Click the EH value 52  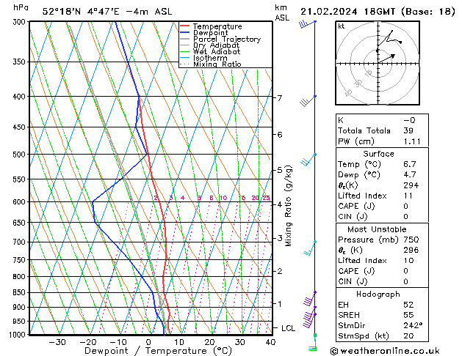(x=408, y=305)
